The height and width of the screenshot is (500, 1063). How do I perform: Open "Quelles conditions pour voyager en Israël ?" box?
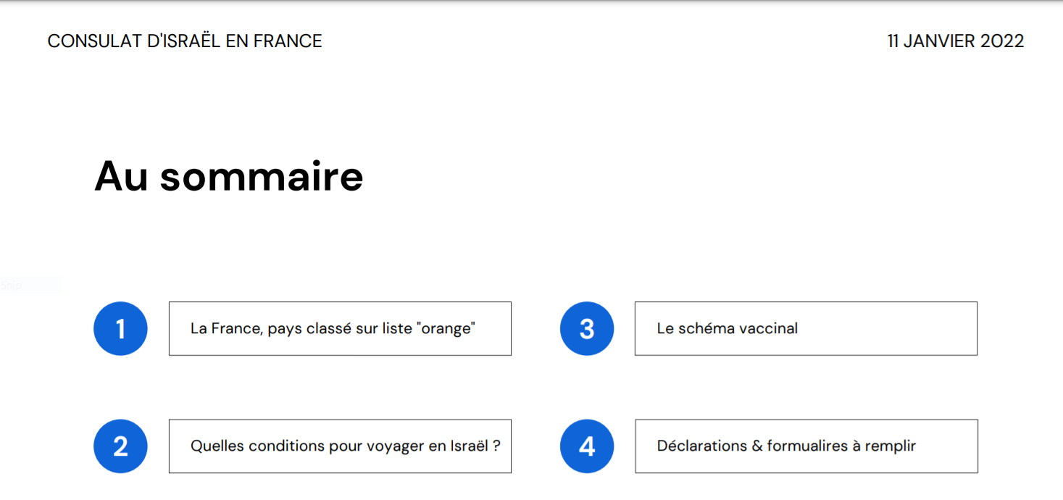click(x=340, y=446)
